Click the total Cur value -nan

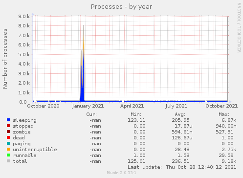tap(95, 161)
